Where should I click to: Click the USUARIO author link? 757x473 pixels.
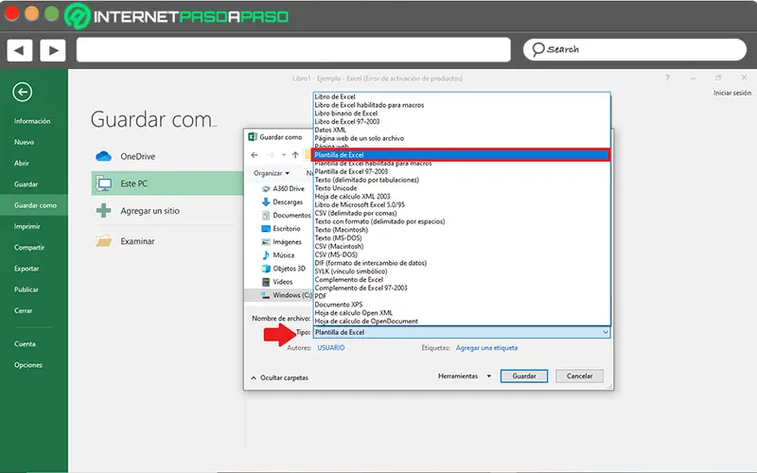tap(331, 347)
